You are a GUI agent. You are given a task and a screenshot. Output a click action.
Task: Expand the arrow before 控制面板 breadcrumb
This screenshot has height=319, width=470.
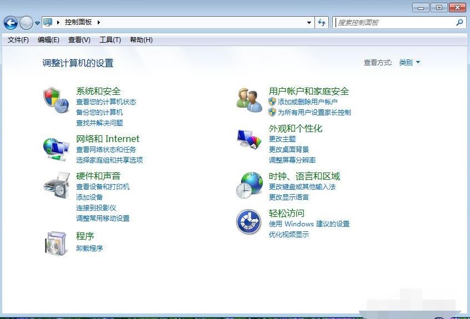click(x=58, y=22)
